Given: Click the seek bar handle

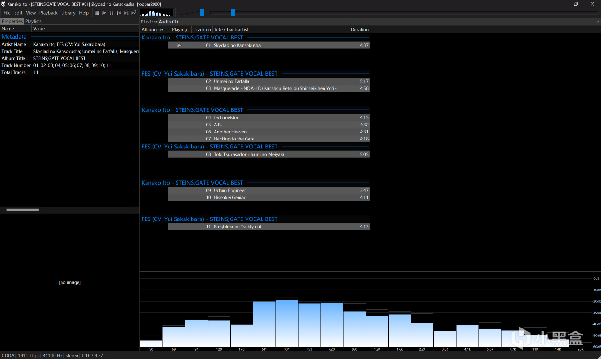Looking at the screenshot, I should coord(233,13).
